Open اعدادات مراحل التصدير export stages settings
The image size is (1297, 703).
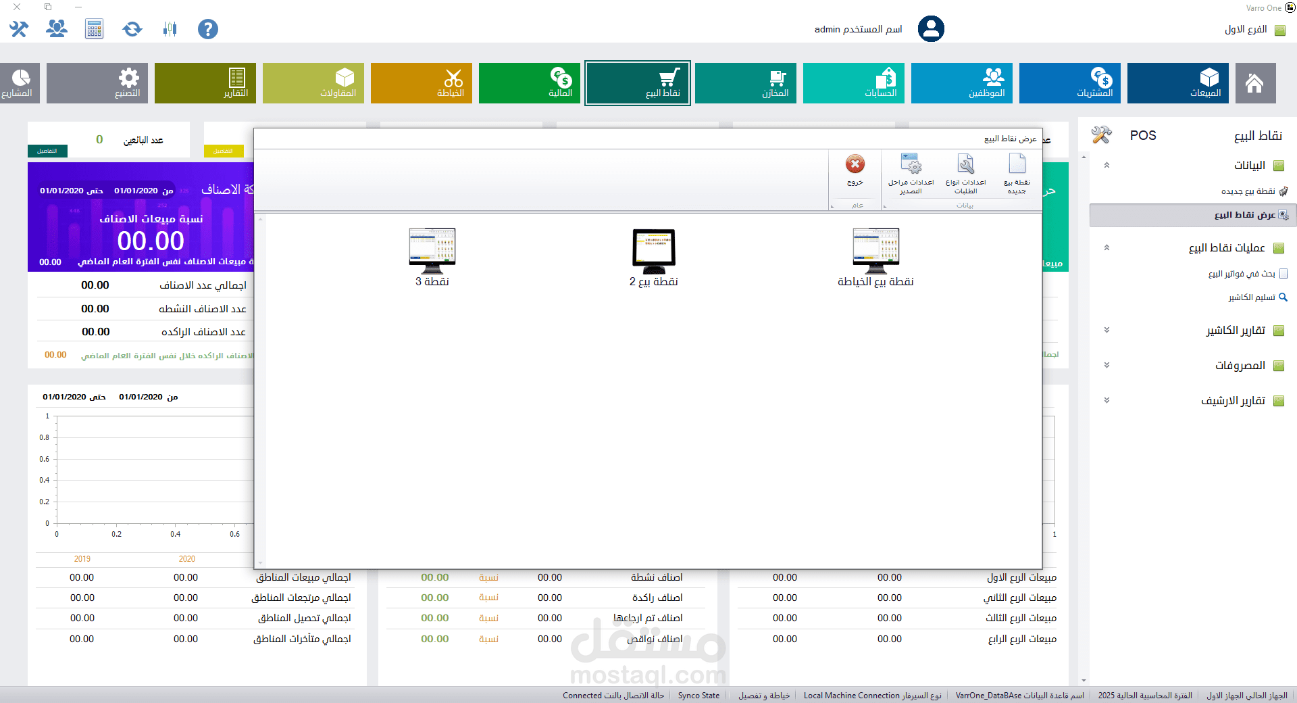coord(911,174)
